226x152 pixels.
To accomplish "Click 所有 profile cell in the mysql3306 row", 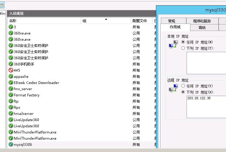I will (x=136, y=145).
